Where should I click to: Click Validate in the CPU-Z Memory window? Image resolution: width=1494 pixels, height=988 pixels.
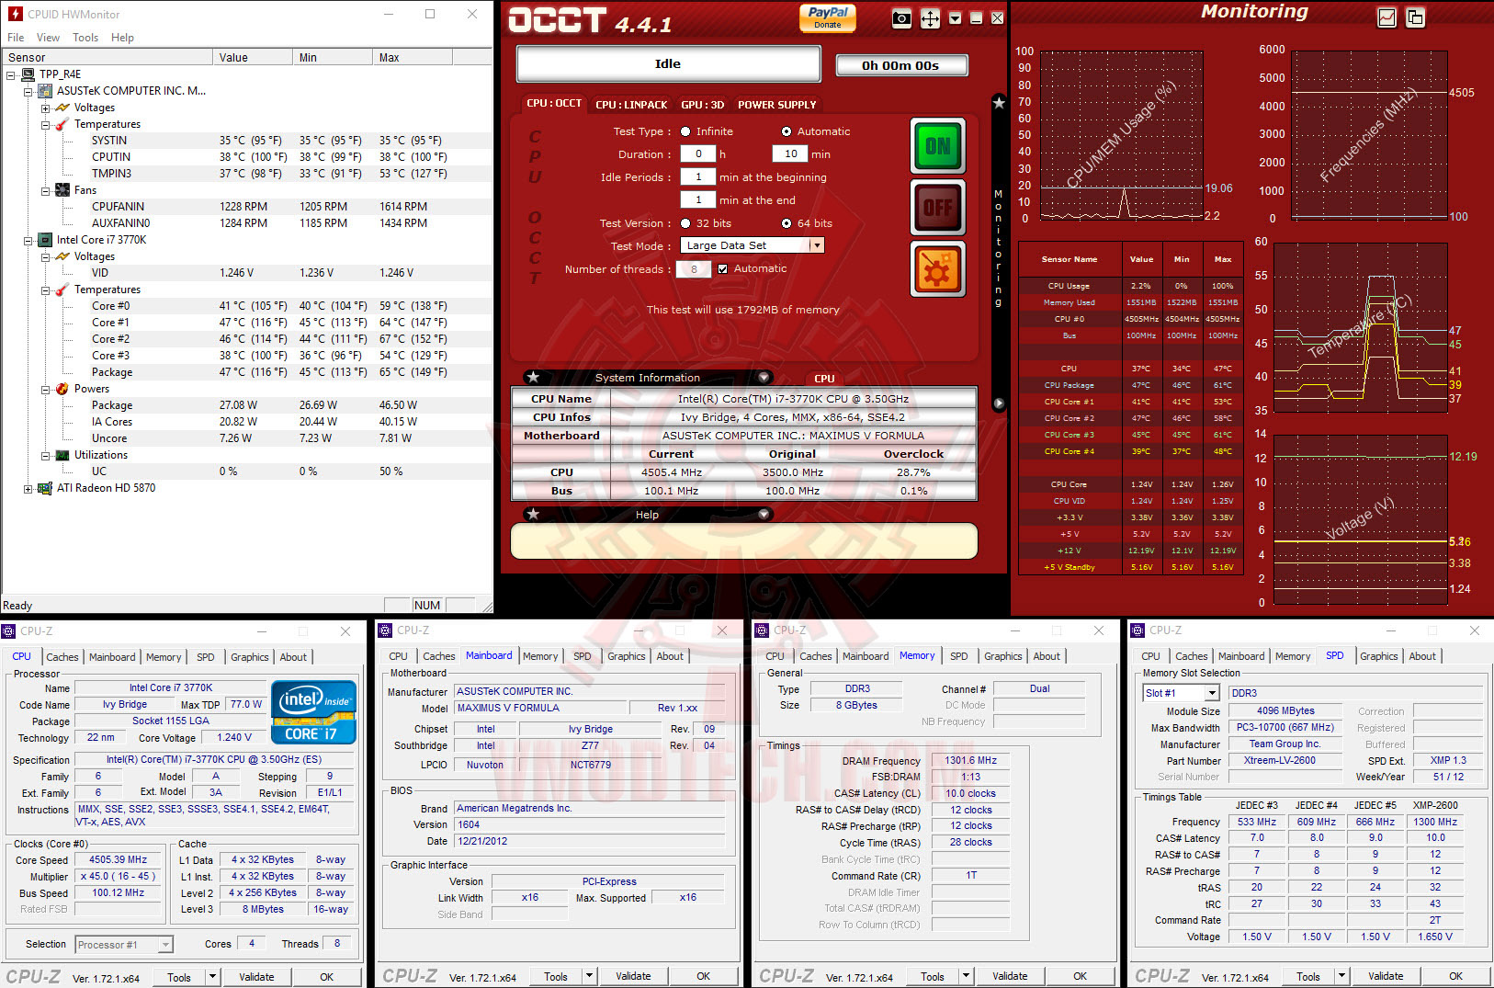(1010, 976)
